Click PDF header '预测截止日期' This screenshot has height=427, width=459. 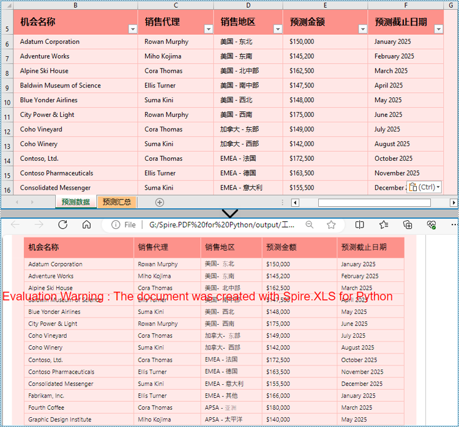[364, 247]
